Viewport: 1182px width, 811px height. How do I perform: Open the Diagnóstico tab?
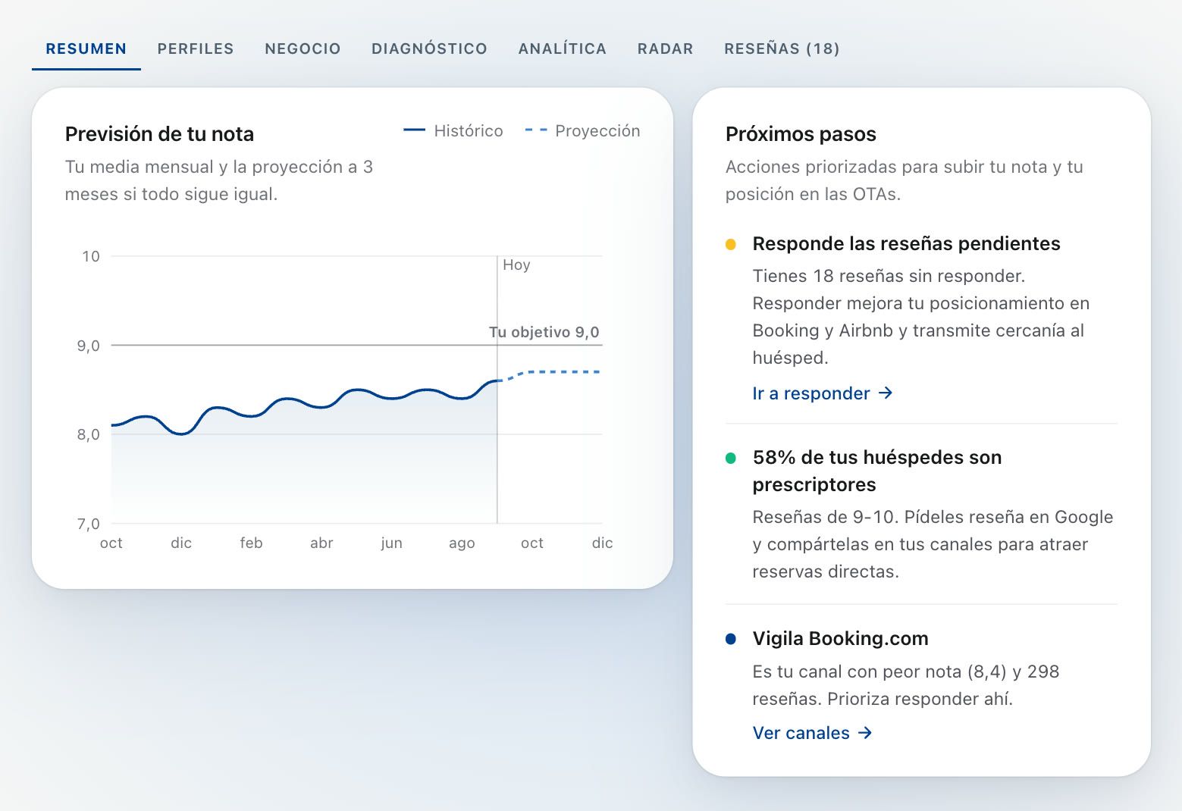tap(429, 49)
